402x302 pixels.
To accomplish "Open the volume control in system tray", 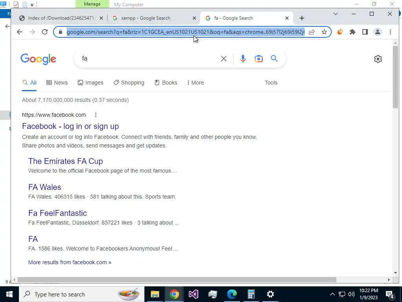I will click(351, 294).
